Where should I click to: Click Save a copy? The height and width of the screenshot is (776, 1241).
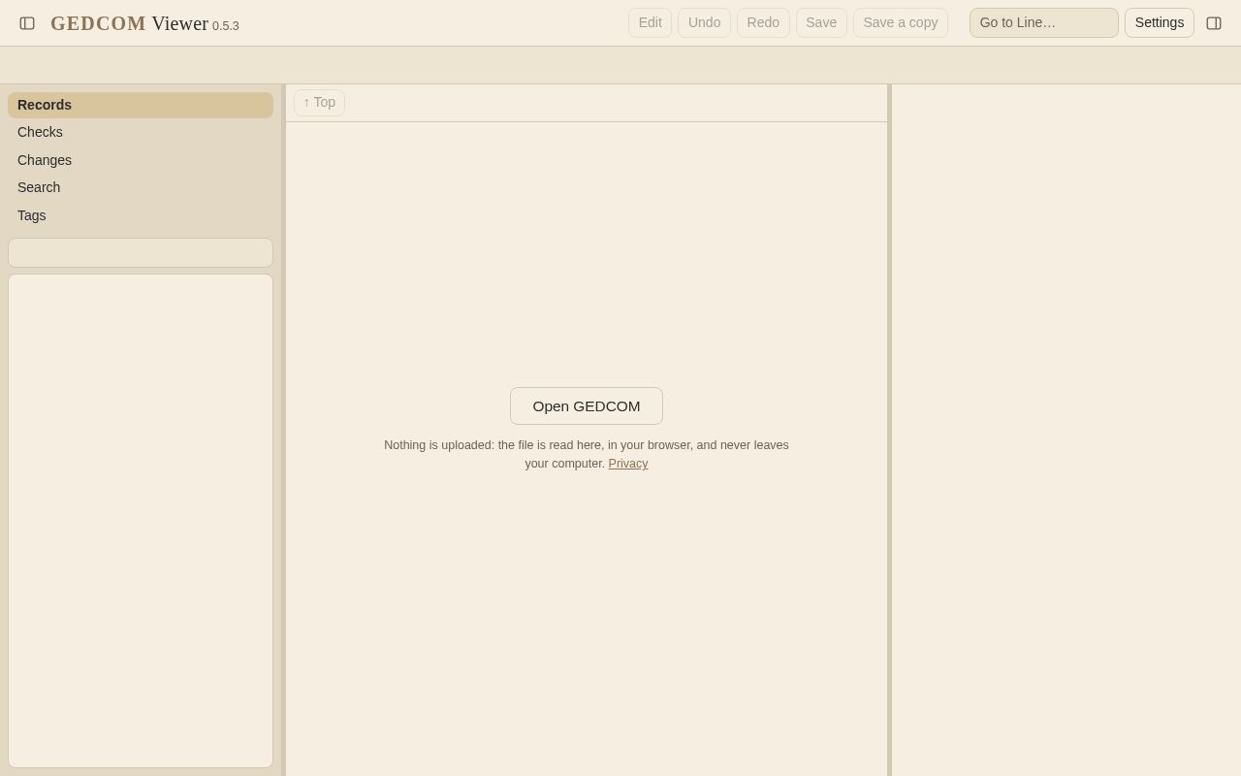coord(901,22)
